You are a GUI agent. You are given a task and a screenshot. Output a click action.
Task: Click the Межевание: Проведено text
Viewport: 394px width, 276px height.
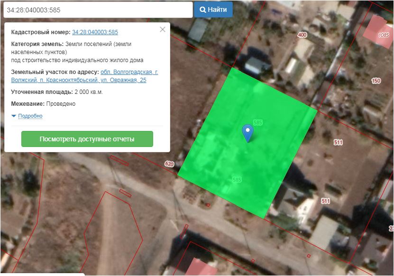(43, 104)
